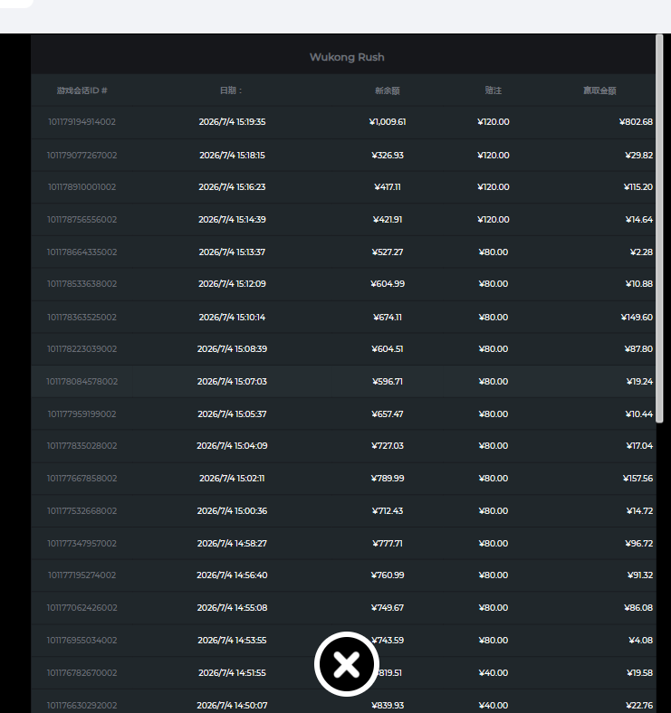671x713 pixels.
Task: Open session ID 101176782670002
Action: 81,673
